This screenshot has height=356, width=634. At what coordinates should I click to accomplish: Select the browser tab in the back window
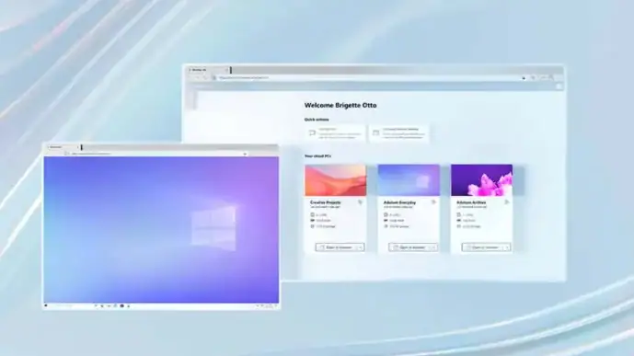208,70
